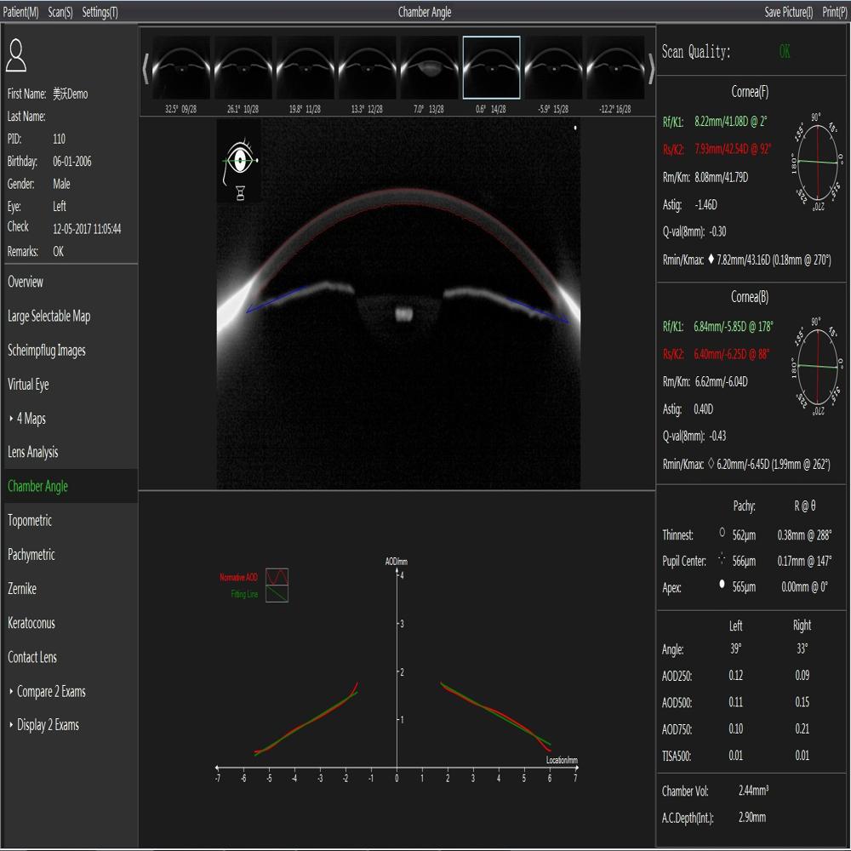Select scan thumbnail 10/28
The width and height of the screenshot is (851, 851).
[243, 67]
